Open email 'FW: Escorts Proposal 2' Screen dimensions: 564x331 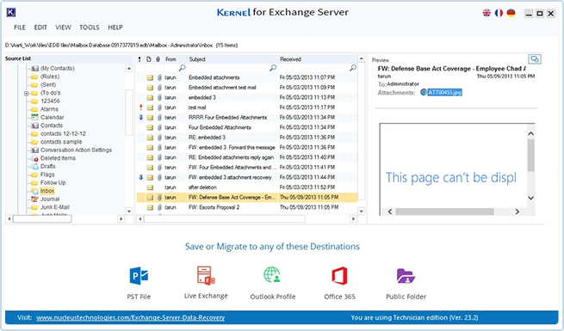tap(247, 207)
